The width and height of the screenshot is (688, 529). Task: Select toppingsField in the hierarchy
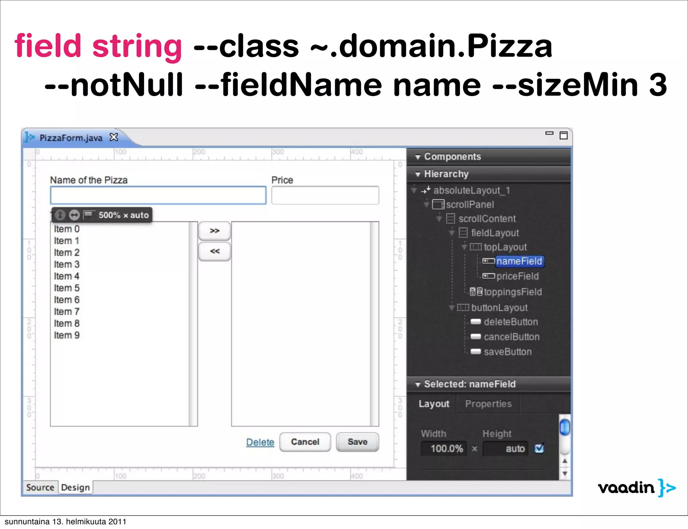tap(513, 292)
